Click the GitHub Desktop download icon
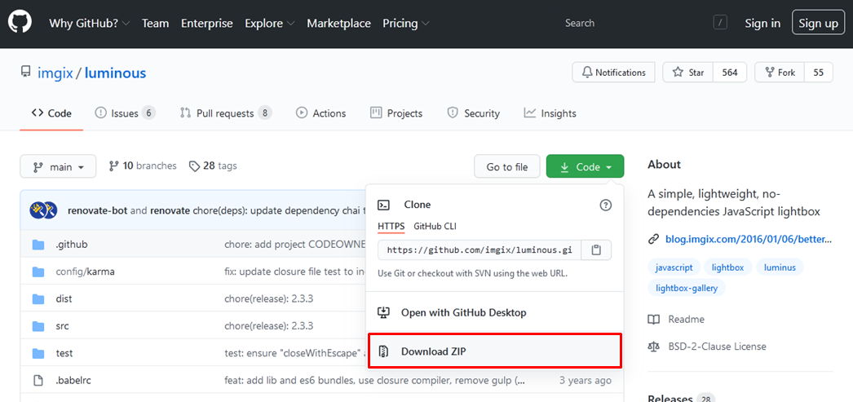This screenshot has width=853, height=402. [383, 313]
